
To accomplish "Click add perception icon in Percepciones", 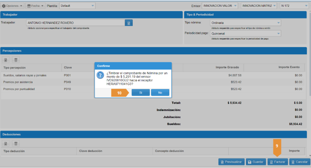I will [x=6, y=60].
